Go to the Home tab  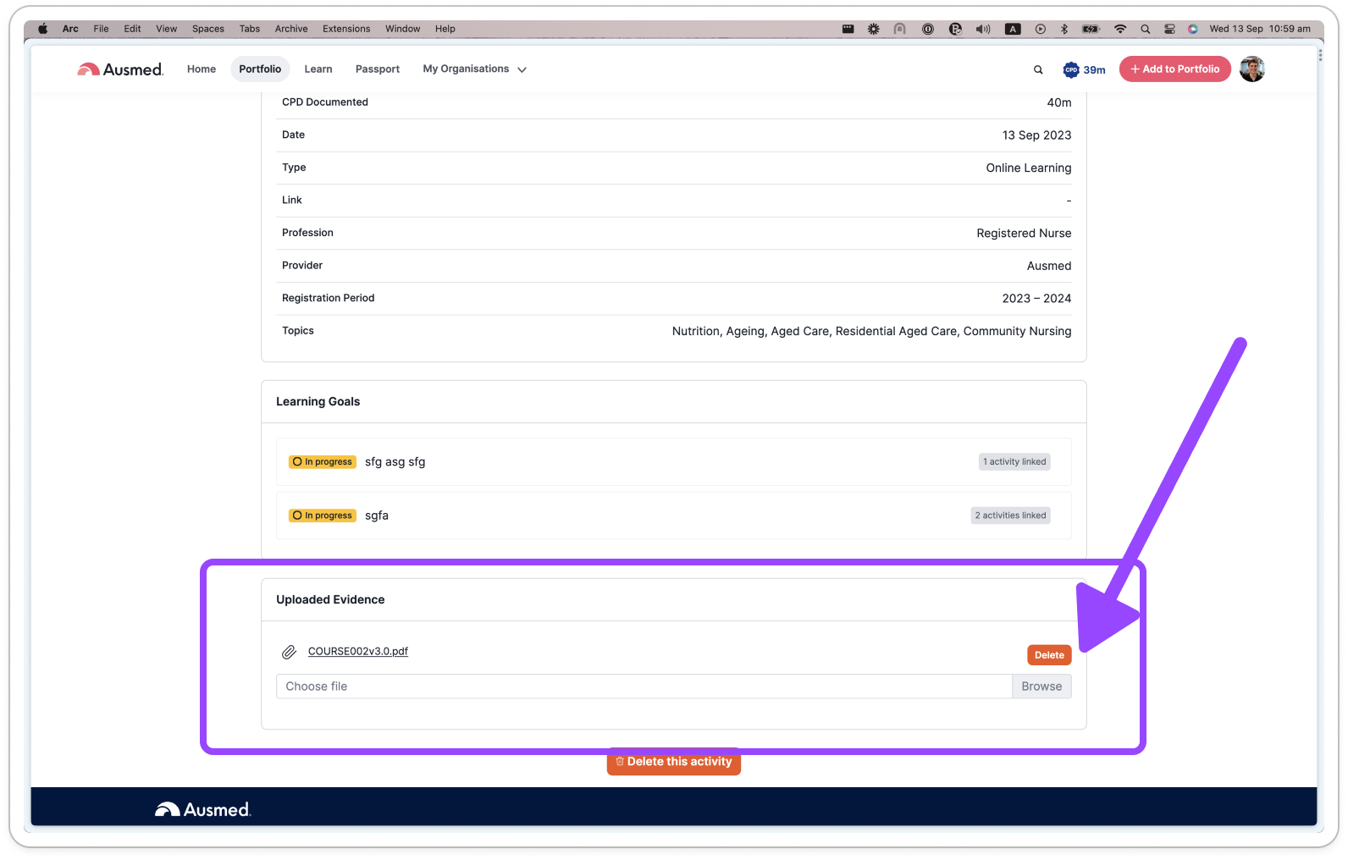pos(202,69)
